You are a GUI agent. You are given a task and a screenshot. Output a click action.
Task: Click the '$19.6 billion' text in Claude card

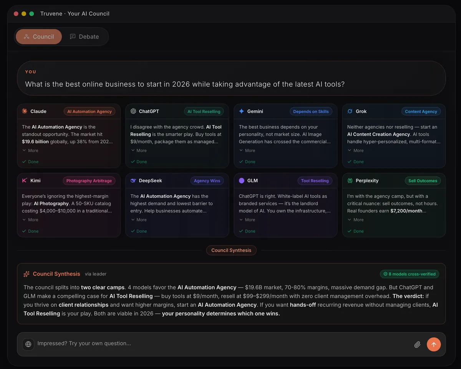coord(35,141)
